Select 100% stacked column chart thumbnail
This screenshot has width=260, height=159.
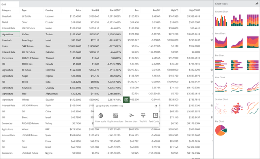(253, 20)
